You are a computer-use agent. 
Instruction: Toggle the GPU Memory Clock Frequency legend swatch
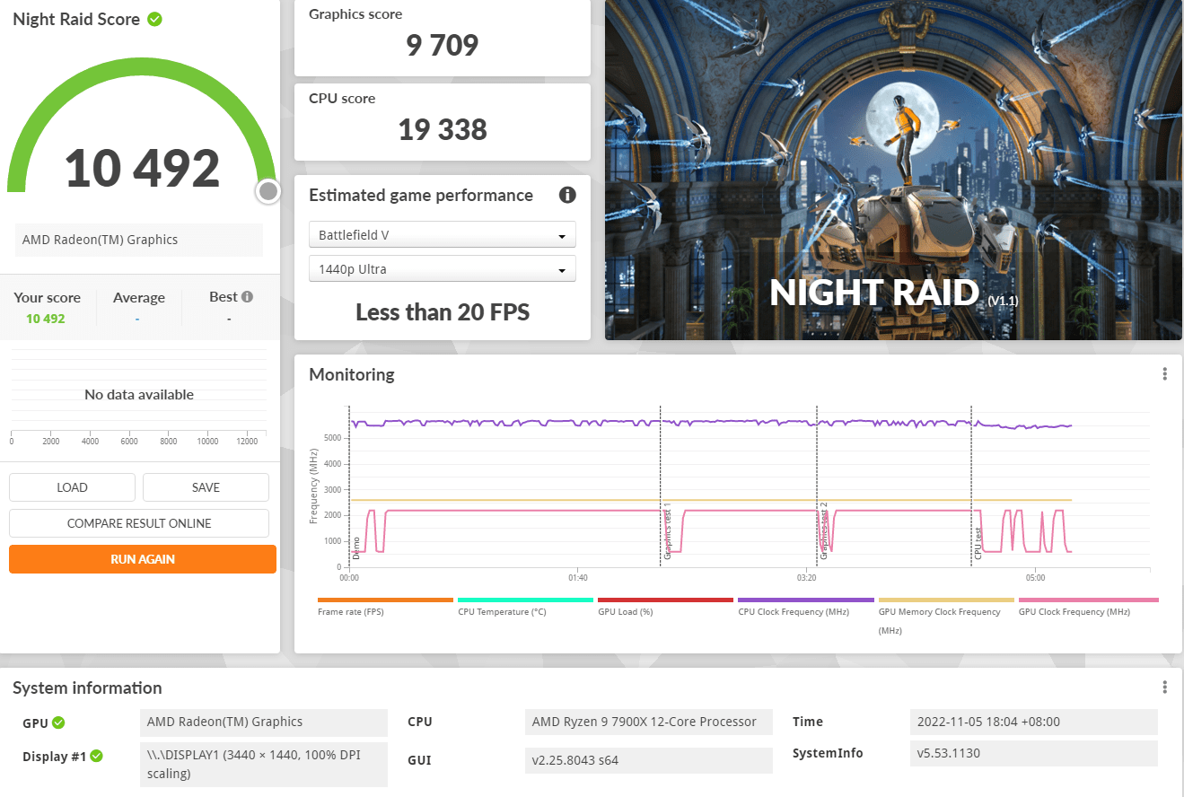(x=946, y=600)
